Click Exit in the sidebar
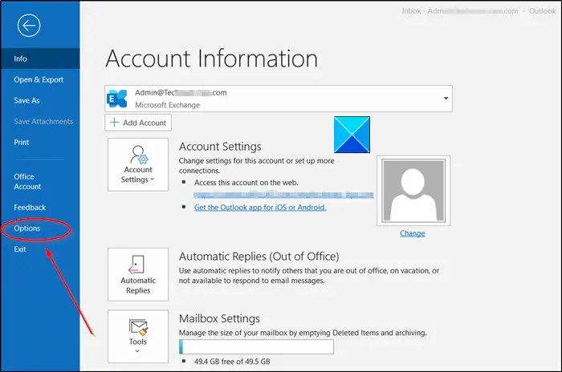The image size is (562, 372). click(x=20, y=249)
